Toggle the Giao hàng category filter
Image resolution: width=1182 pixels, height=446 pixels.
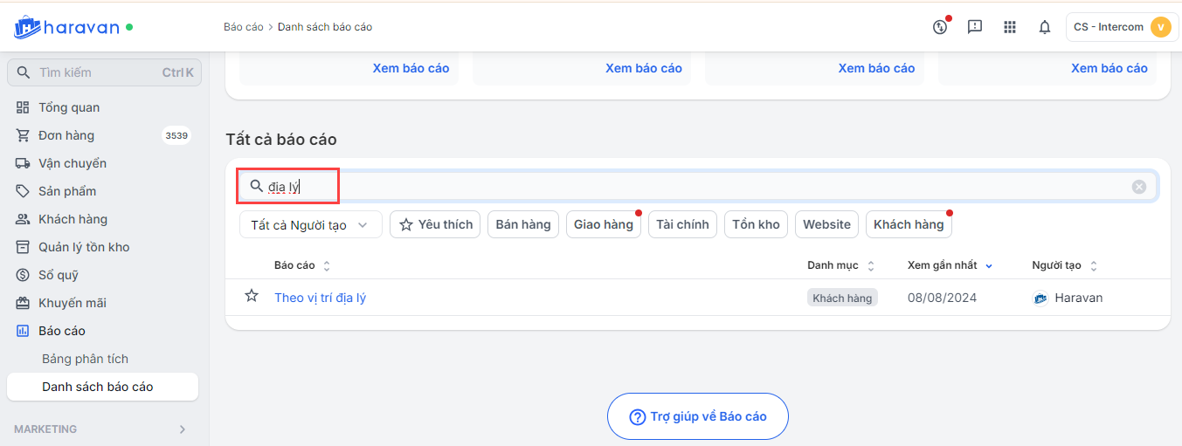603,224
